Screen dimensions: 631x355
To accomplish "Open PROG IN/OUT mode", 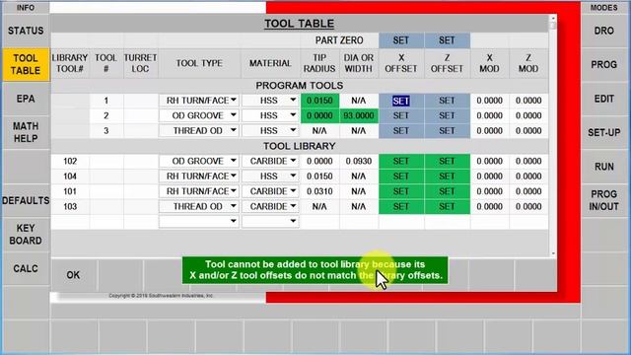I will click(603, 200).
